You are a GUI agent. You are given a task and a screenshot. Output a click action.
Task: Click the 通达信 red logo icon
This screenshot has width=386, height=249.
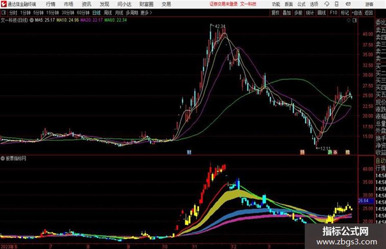4,4
